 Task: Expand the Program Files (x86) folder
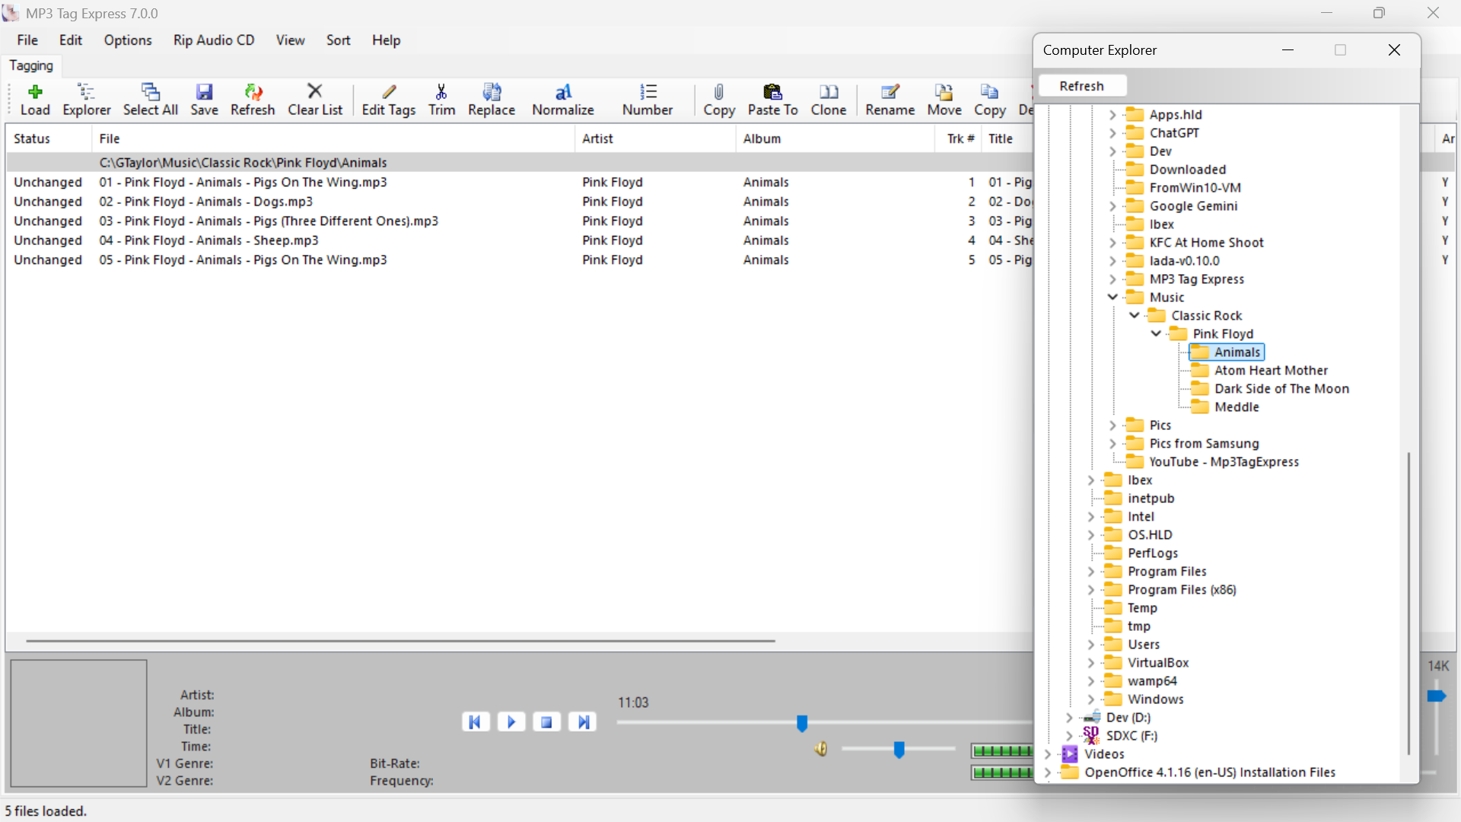tap(1091, 589)
